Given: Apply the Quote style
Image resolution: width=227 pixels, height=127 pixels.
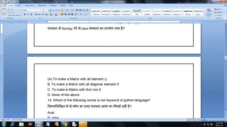Looking at the screenshot, I should click(198, 12).
